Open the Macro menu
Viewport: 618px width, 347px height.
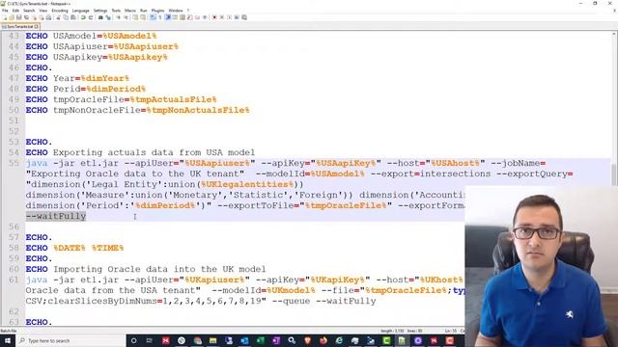click(130, 11)
